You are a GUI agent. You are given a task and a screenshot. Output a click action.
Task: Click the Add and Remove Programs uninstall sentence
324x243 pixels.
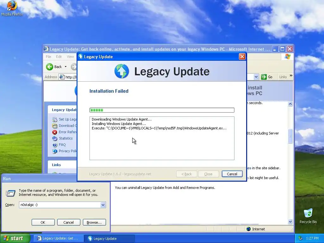click(165, 188)
